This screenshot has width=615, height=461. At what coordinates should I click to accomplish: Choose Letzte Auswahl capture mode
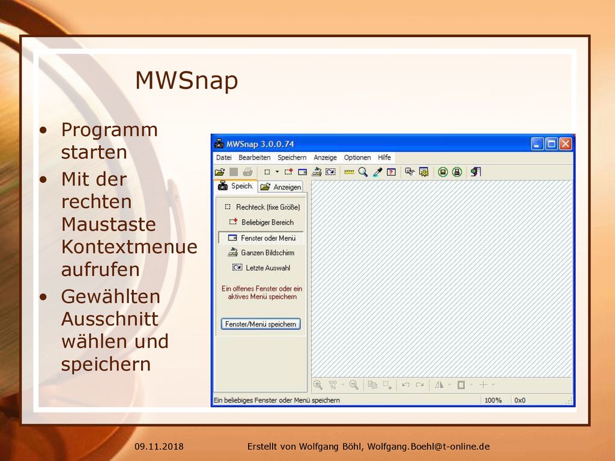pyautogui.click(x=261, y=268)
